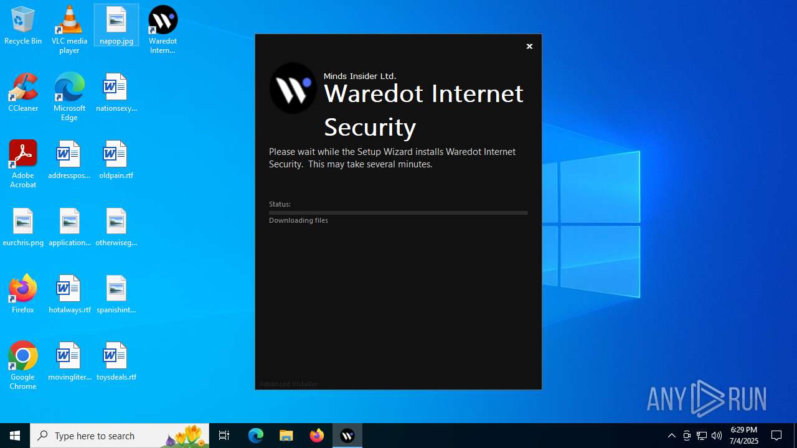The width and height of the screenshot is (797, 448).
Task: Launch VLC media player shortcut
Action: 69,29
